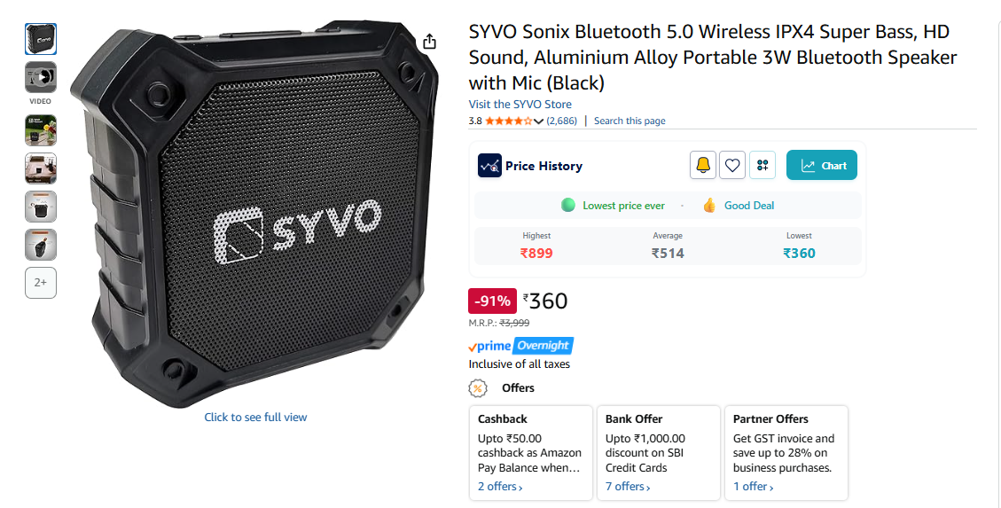1001x508 pixels.
Task: Open the 2,686 ratings count link
Action: coord(562,121)
